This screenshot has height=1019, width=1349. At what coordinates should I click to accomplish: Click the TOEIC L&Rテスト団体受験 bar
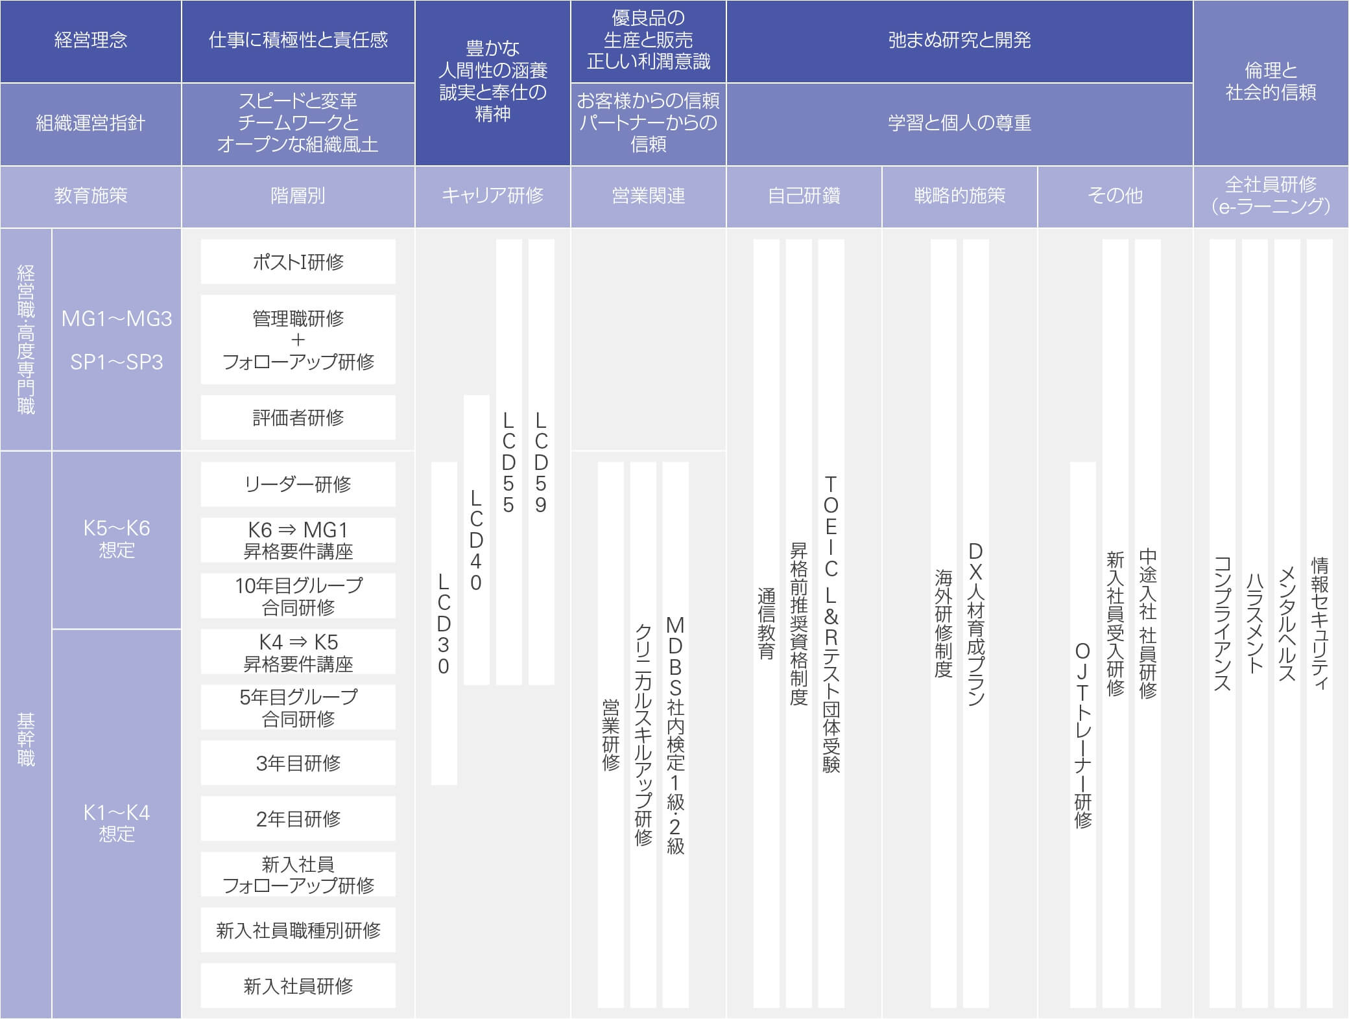831,624
